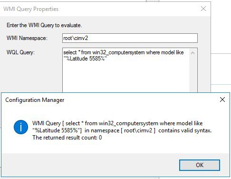The height and width of the screenshot is (179, 231).
Task: Click the 'Configuration Manager' dialog title
Action: pyautogui.click(x=35, y=100)
